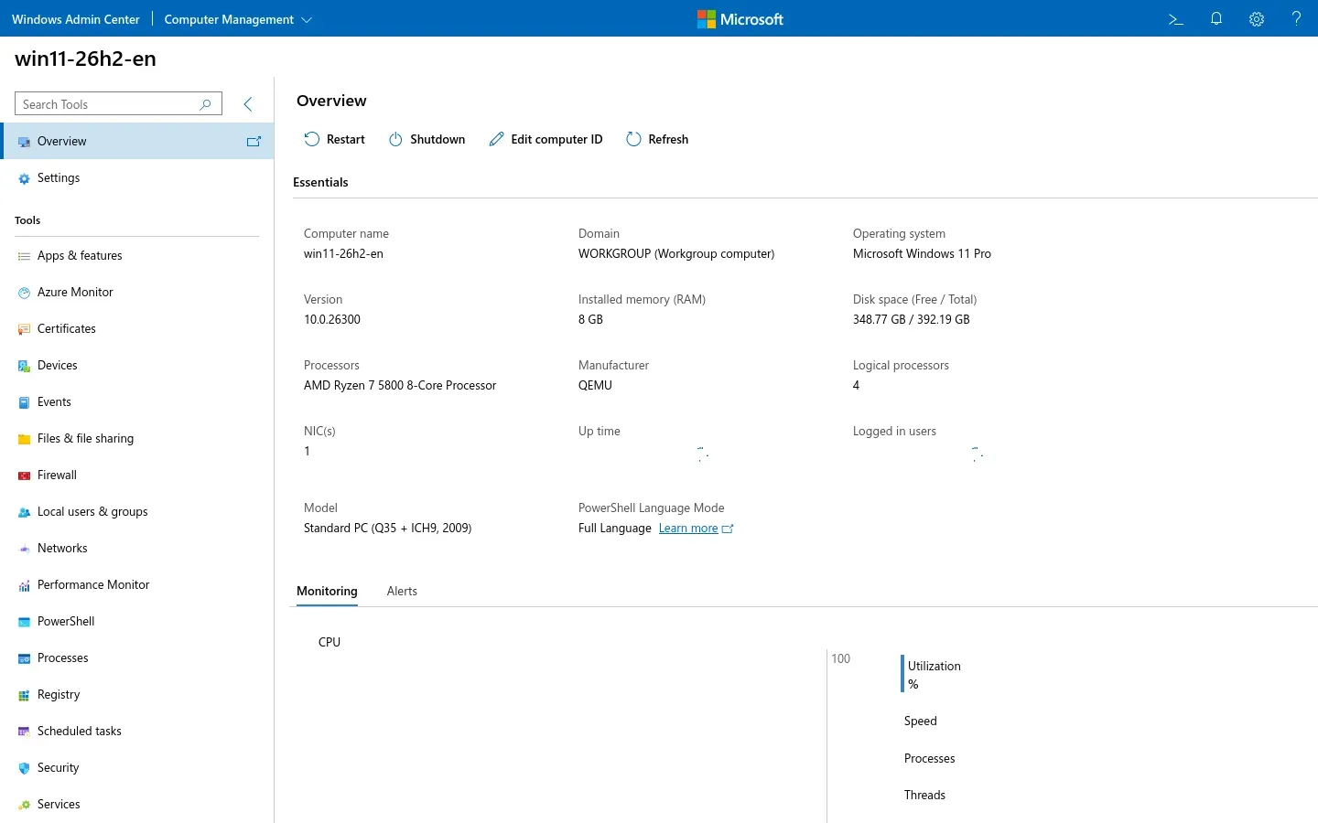This screenshot has width=1318, height=823.
Task: Click the Registry icon
Action: [x=25, y=695]
